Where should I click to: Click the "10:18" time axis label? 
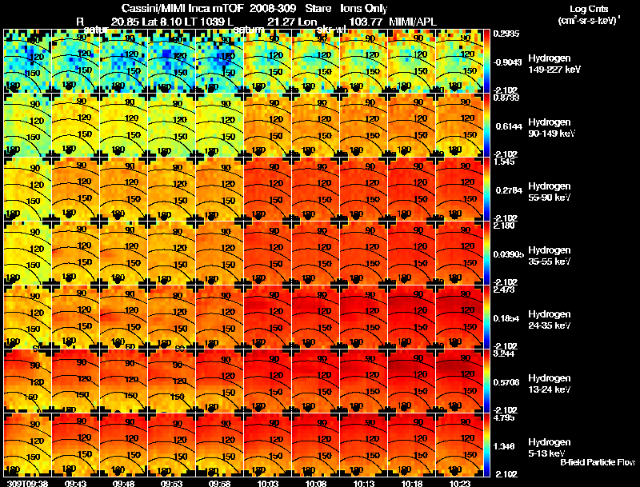tap(411, 483)
